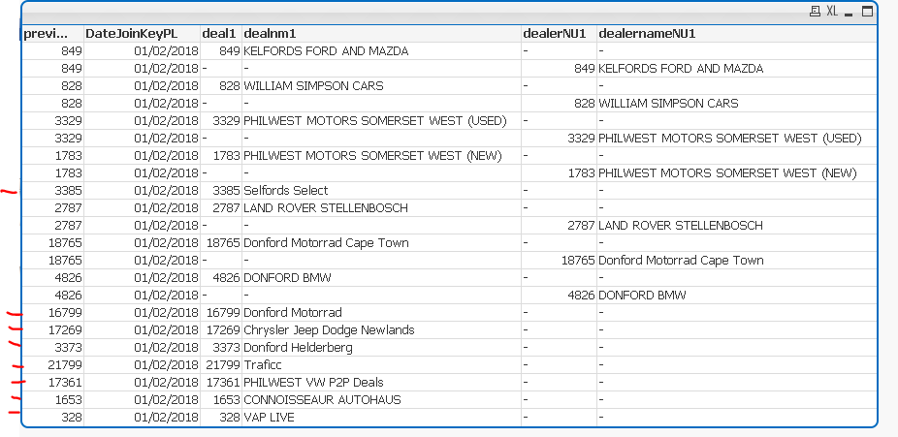Click the deal1 column header

(219, 34)
